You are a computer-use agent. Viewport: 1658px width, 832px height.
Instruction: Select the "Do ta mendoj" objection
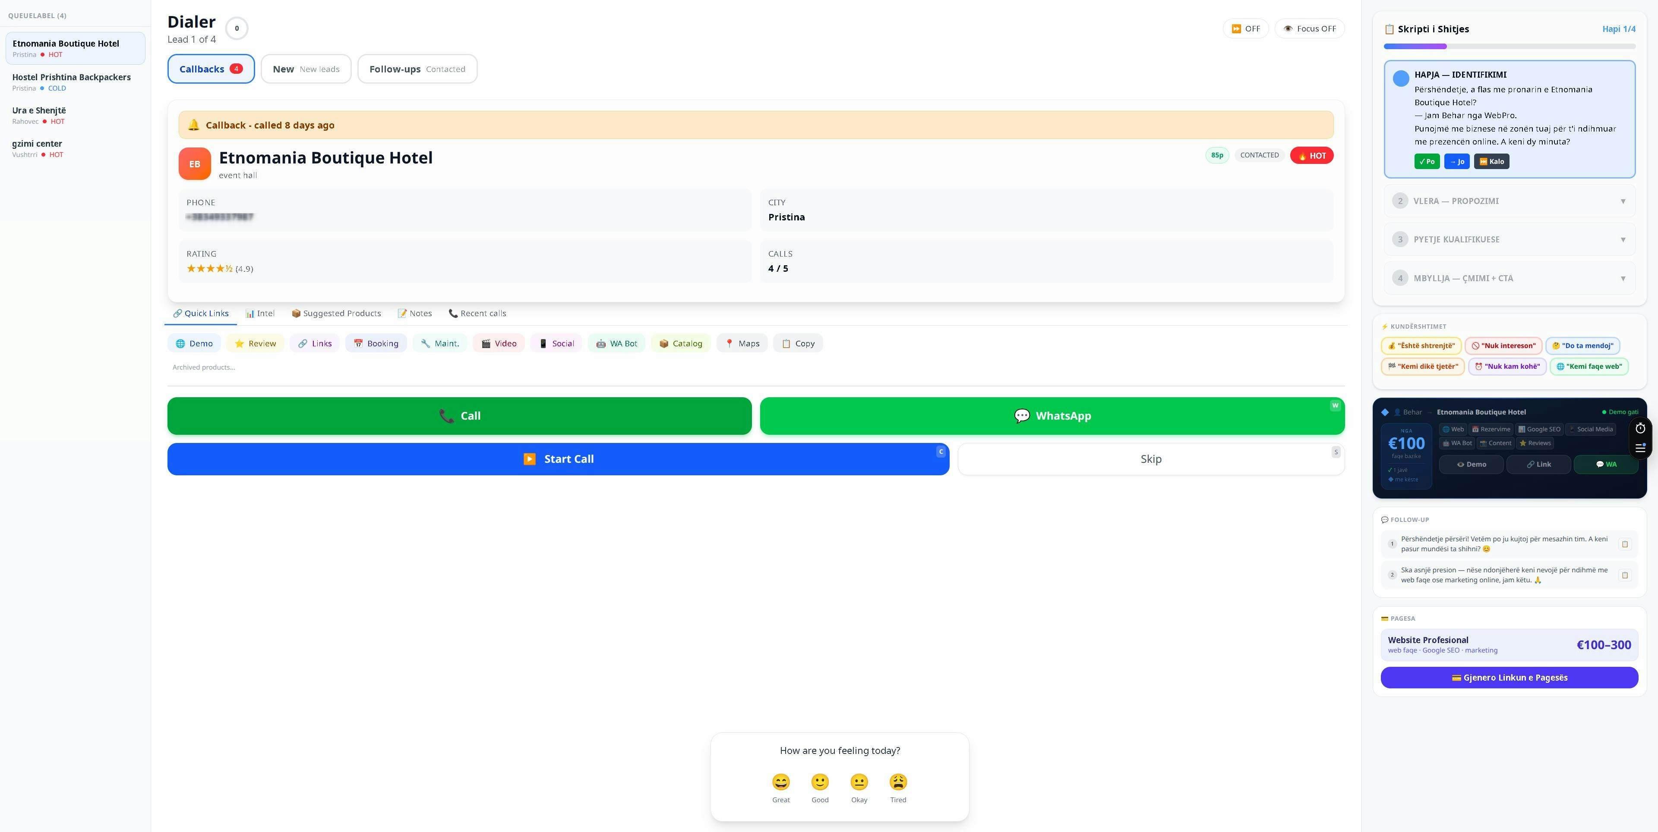tap(1583, 346)
